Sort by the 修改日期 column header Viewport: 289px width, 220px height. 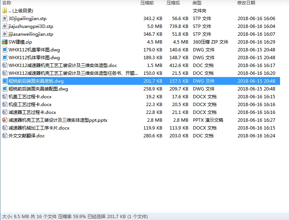pyautogui.click(x=246, y=3)
